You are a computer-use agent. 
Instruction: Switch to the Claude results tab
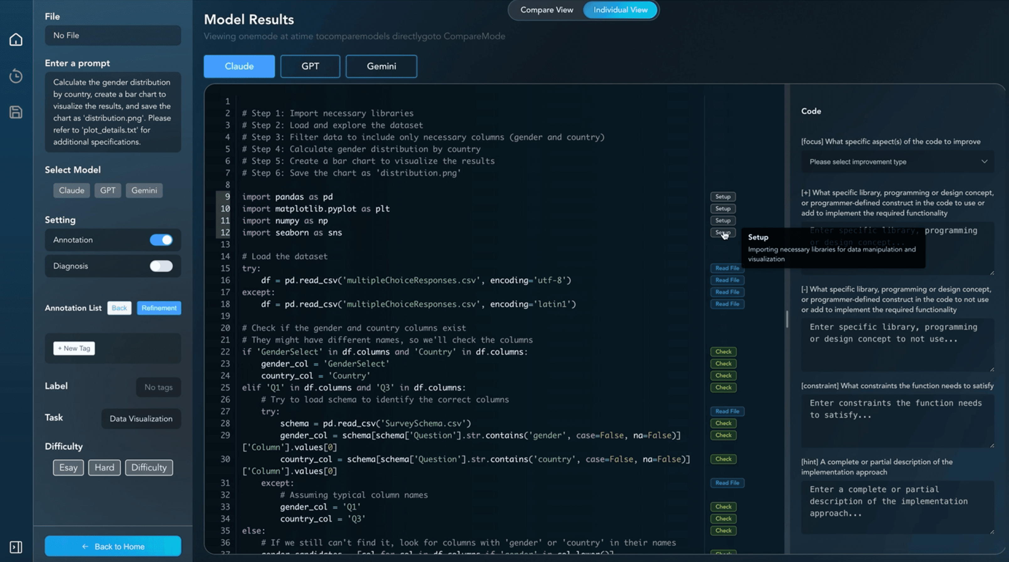(x=239, y=66)
